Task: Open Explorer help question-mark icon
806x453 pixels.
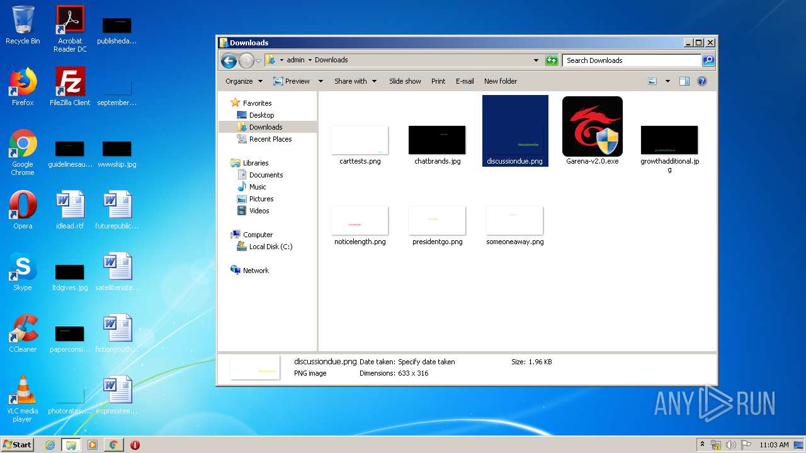Action: click(x=702, y=81)
